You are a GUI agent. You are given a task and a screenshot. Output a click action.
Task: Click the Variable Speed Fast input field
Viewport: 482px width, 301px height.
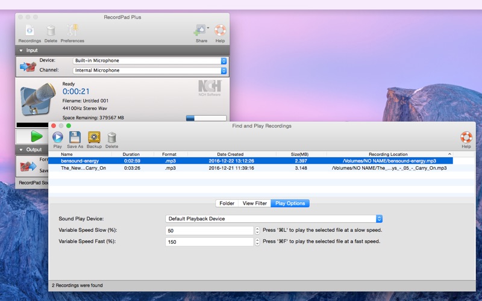pos(209,242)
